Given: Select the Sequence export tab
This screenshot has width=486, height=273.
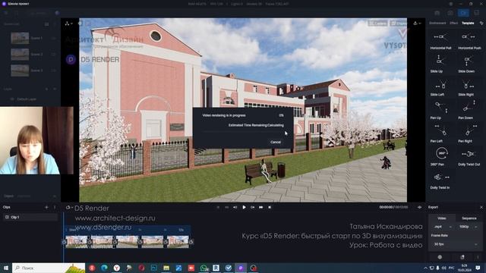Looking at the screenshot, I should [469, 218].
